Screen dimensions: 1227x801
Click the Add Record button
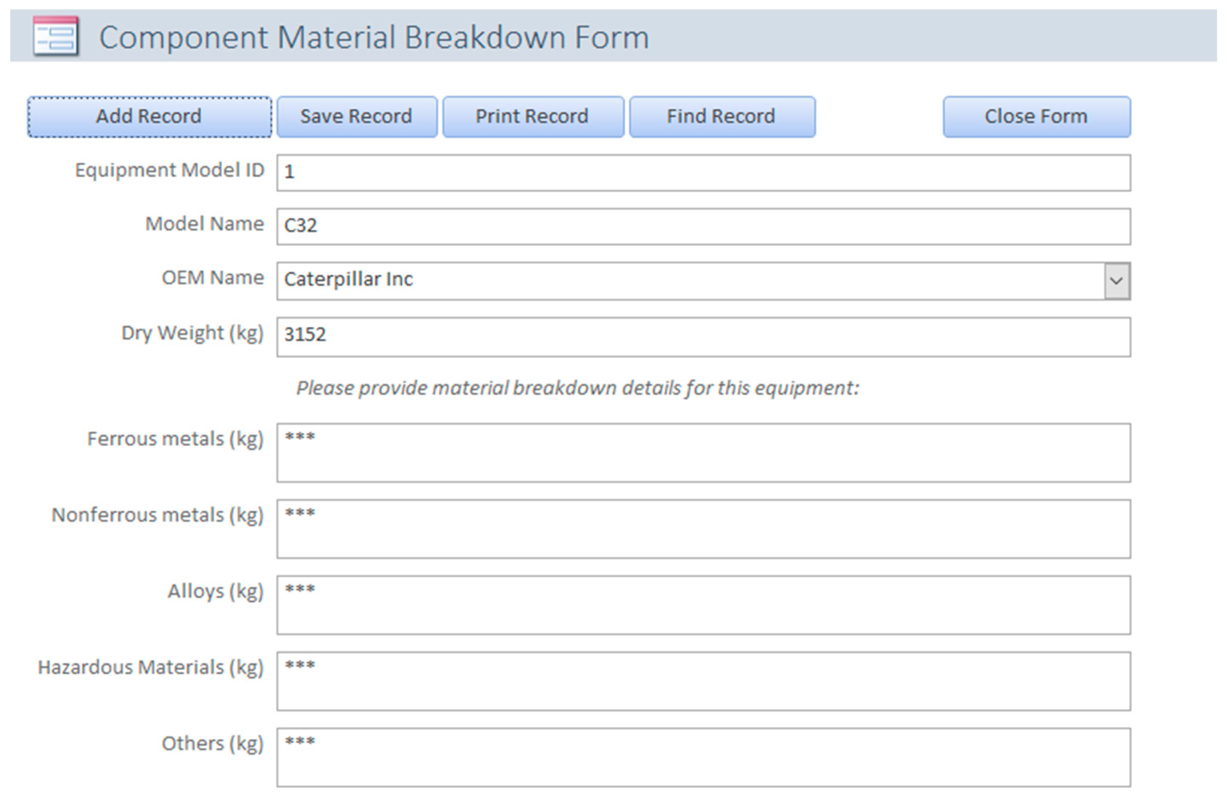(150, 117)
